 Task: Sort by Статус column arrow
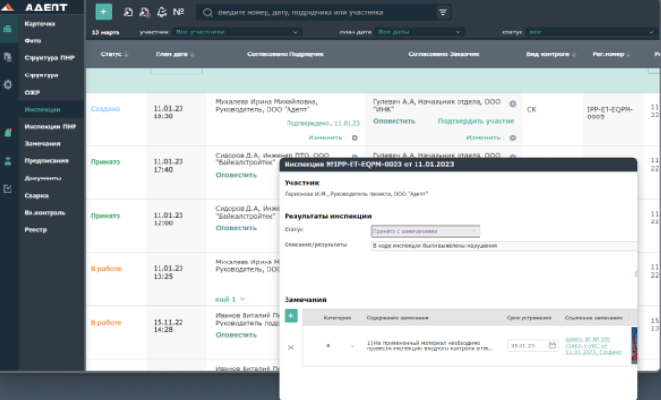126,54
